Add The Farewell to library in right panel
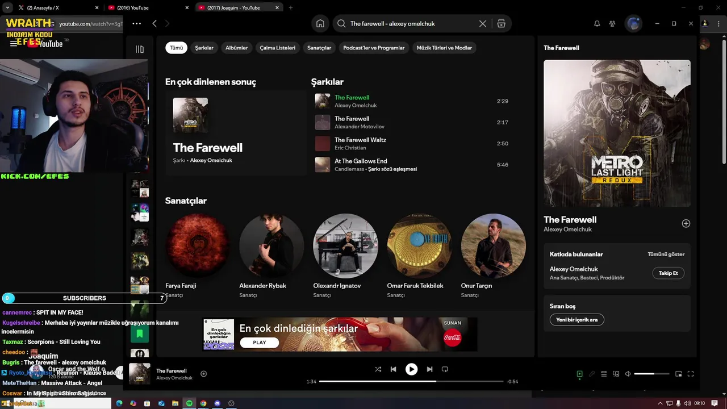The width and height of the screenshot is (727, 409). (686, 223)
